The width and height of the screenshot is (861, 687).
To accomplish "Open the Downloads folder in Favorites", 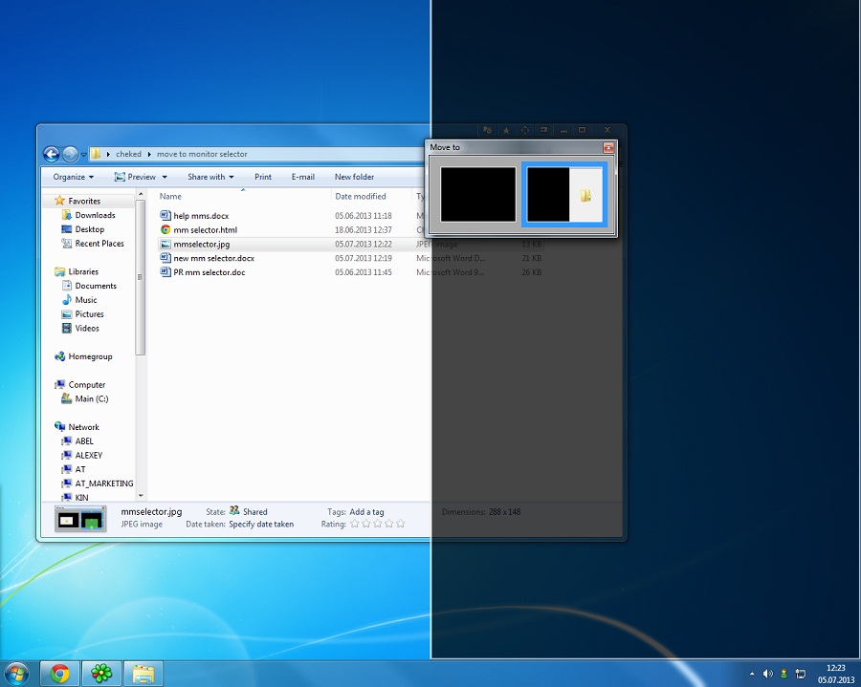I will [95, 215].
